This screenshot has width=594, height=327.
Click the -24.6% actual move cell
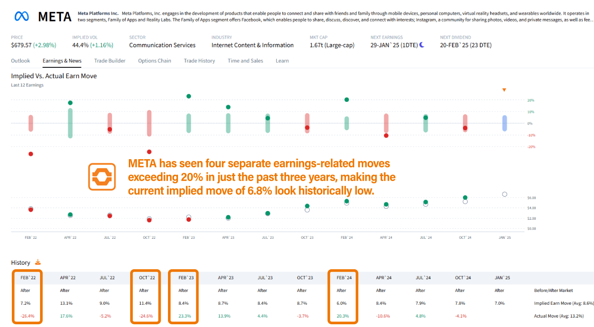146,316
